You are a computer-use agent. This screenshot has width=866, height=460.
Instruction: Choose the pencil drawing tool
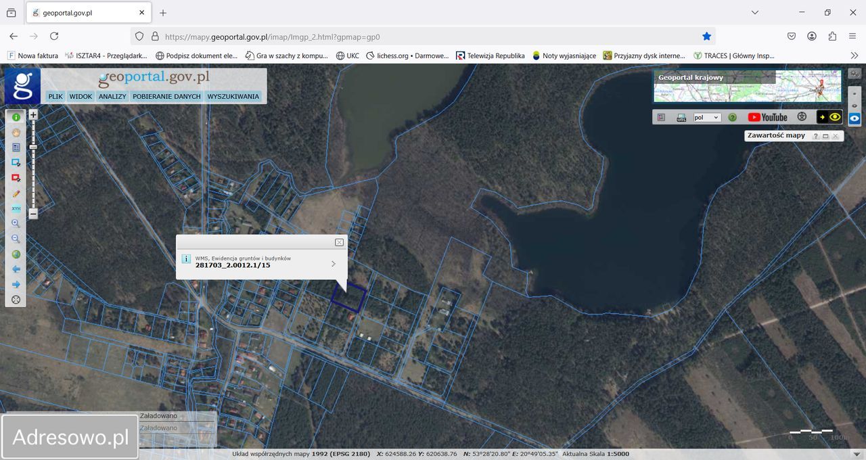16,193
